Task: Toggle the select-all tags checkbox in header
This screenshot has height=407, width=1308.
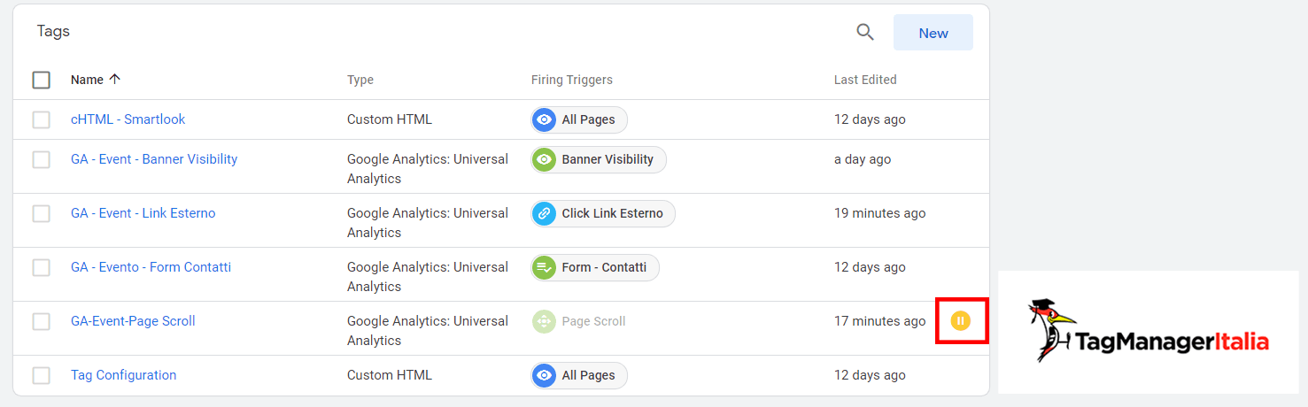Action: [42, 80]
